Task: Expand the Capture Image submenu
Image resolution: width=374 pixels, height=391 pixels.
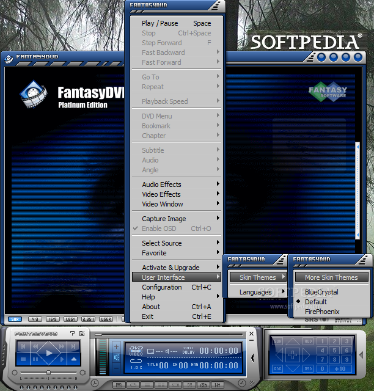Action: [x=177, y=219]
